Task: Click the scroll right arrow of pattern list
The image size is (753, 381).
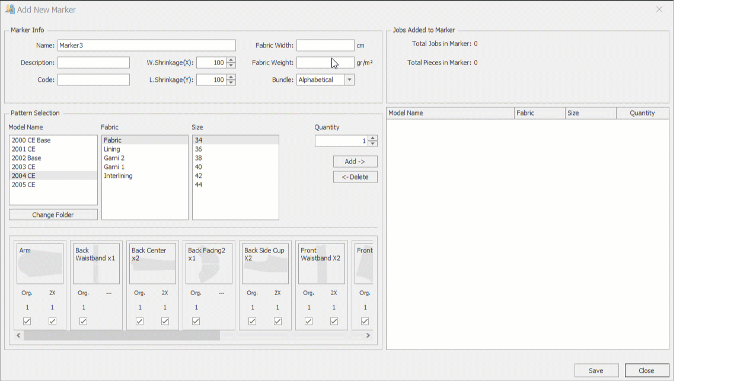Action: [368, 335]
